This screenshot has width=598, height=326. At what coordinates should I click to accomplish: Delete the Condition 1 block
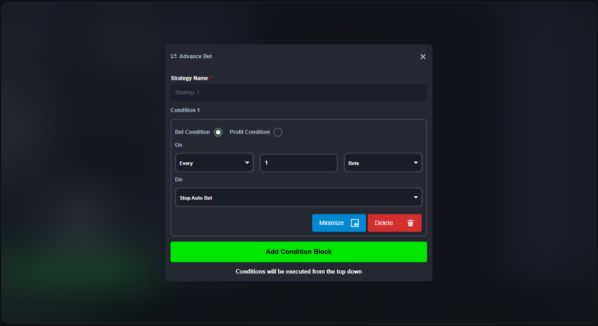(395, 223)
